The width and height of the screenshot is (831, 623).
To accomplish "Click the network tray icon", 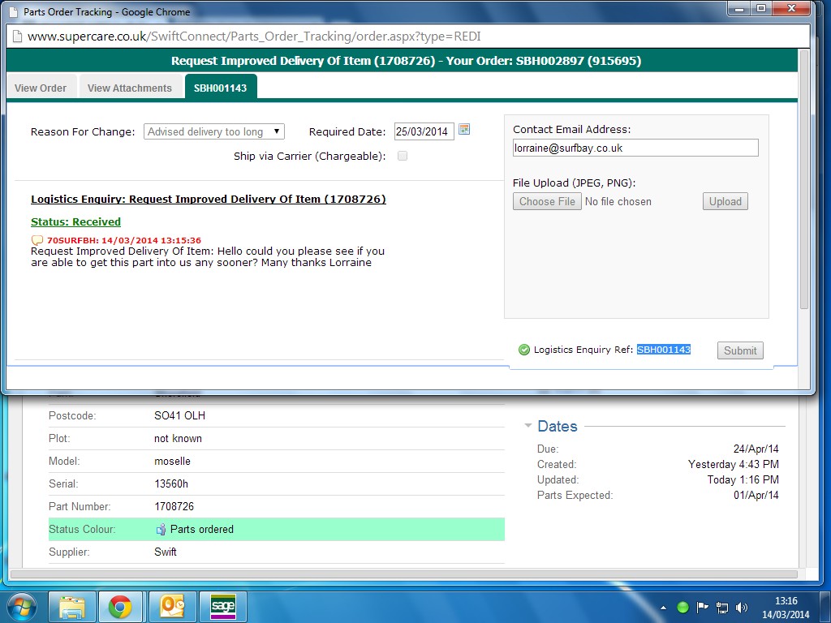I will (721, 608).
